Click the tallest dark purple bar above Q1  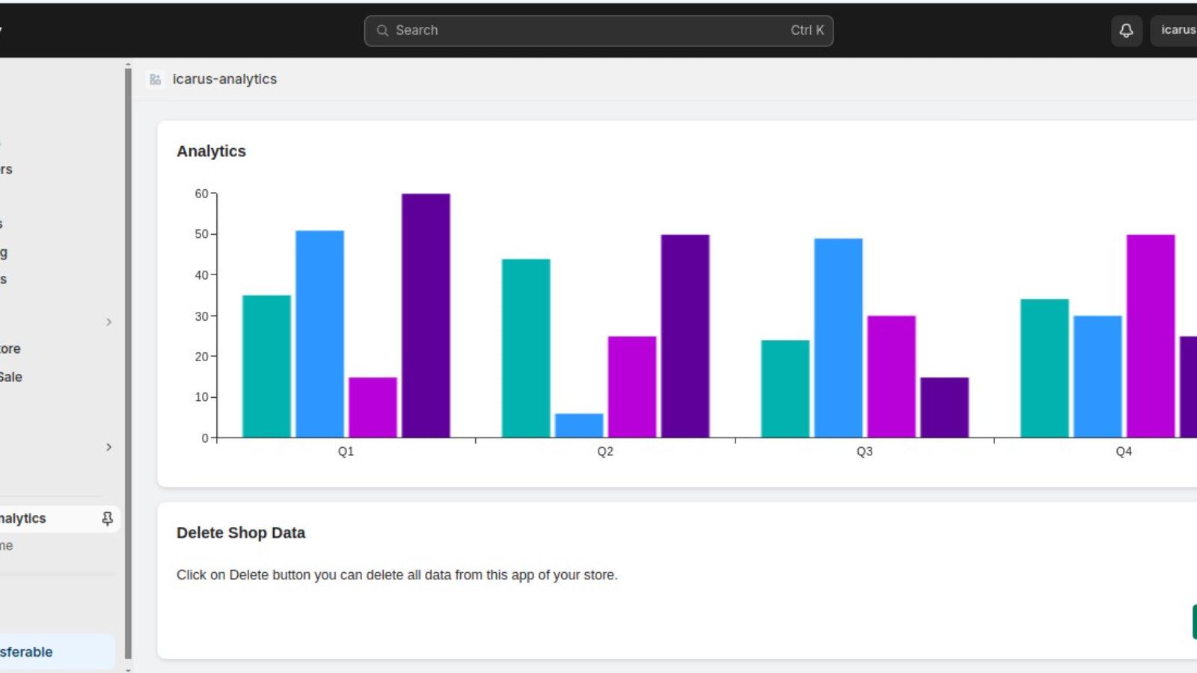(426, 314)
